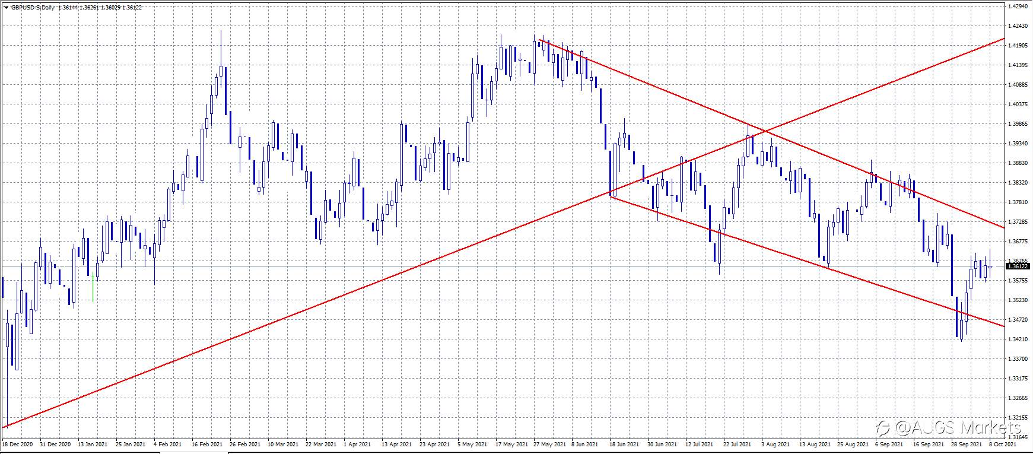Click the 28 Sep 2021 date label

point(967,443)
